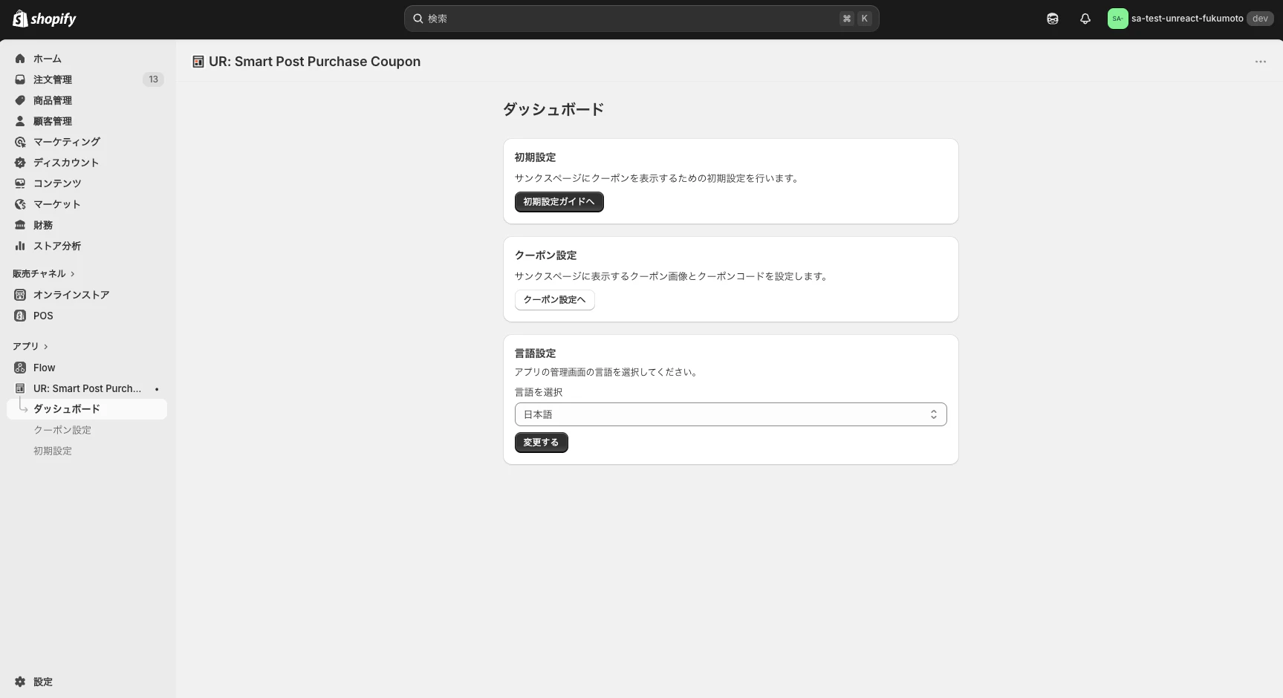Click the クーポン設定へ button
Image resolution: width=1283 pixels, height=698 pixels.
tap(554, 300)
